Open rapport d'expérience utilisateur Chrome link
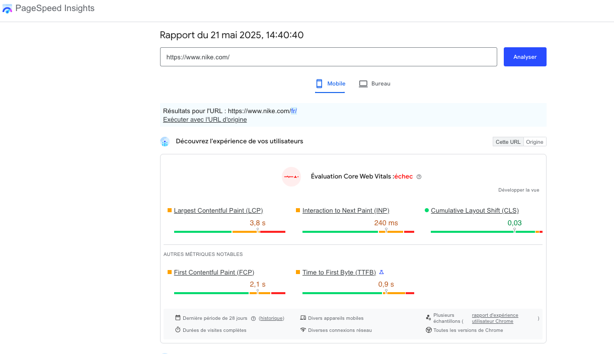This screenshot has height=354, width=614. 495,318
